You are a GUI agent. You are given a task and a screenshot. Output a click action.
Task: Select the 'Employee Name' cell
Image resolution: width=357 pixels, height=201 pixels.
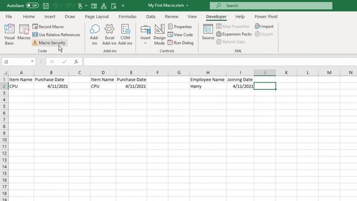coord(208,79)
